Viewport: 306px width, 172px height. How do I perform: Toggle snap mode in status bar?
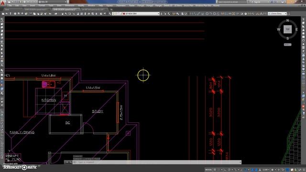219,170
